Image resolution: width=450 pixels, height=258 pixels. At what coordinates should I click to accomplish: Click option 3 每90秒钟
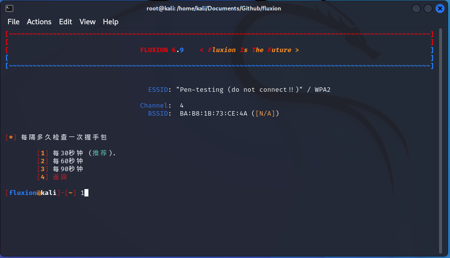click(60, 169)
